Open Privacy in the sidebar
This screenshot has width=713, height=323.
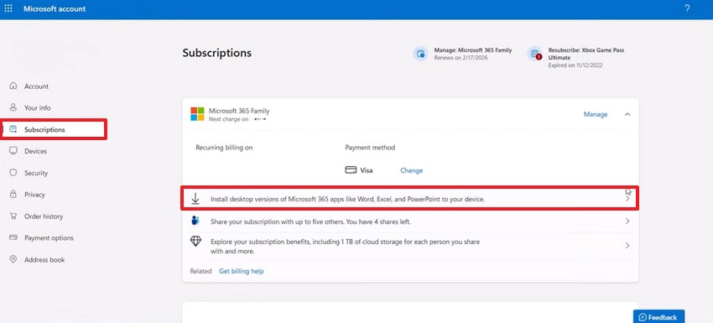[34, 195]
